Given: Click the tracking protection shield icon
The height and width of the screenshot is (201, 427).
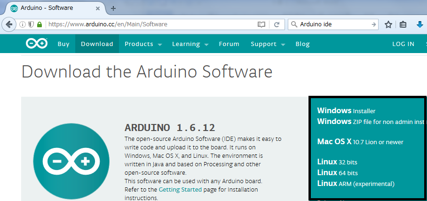Looking at the screenshot, I should point(31,24).
